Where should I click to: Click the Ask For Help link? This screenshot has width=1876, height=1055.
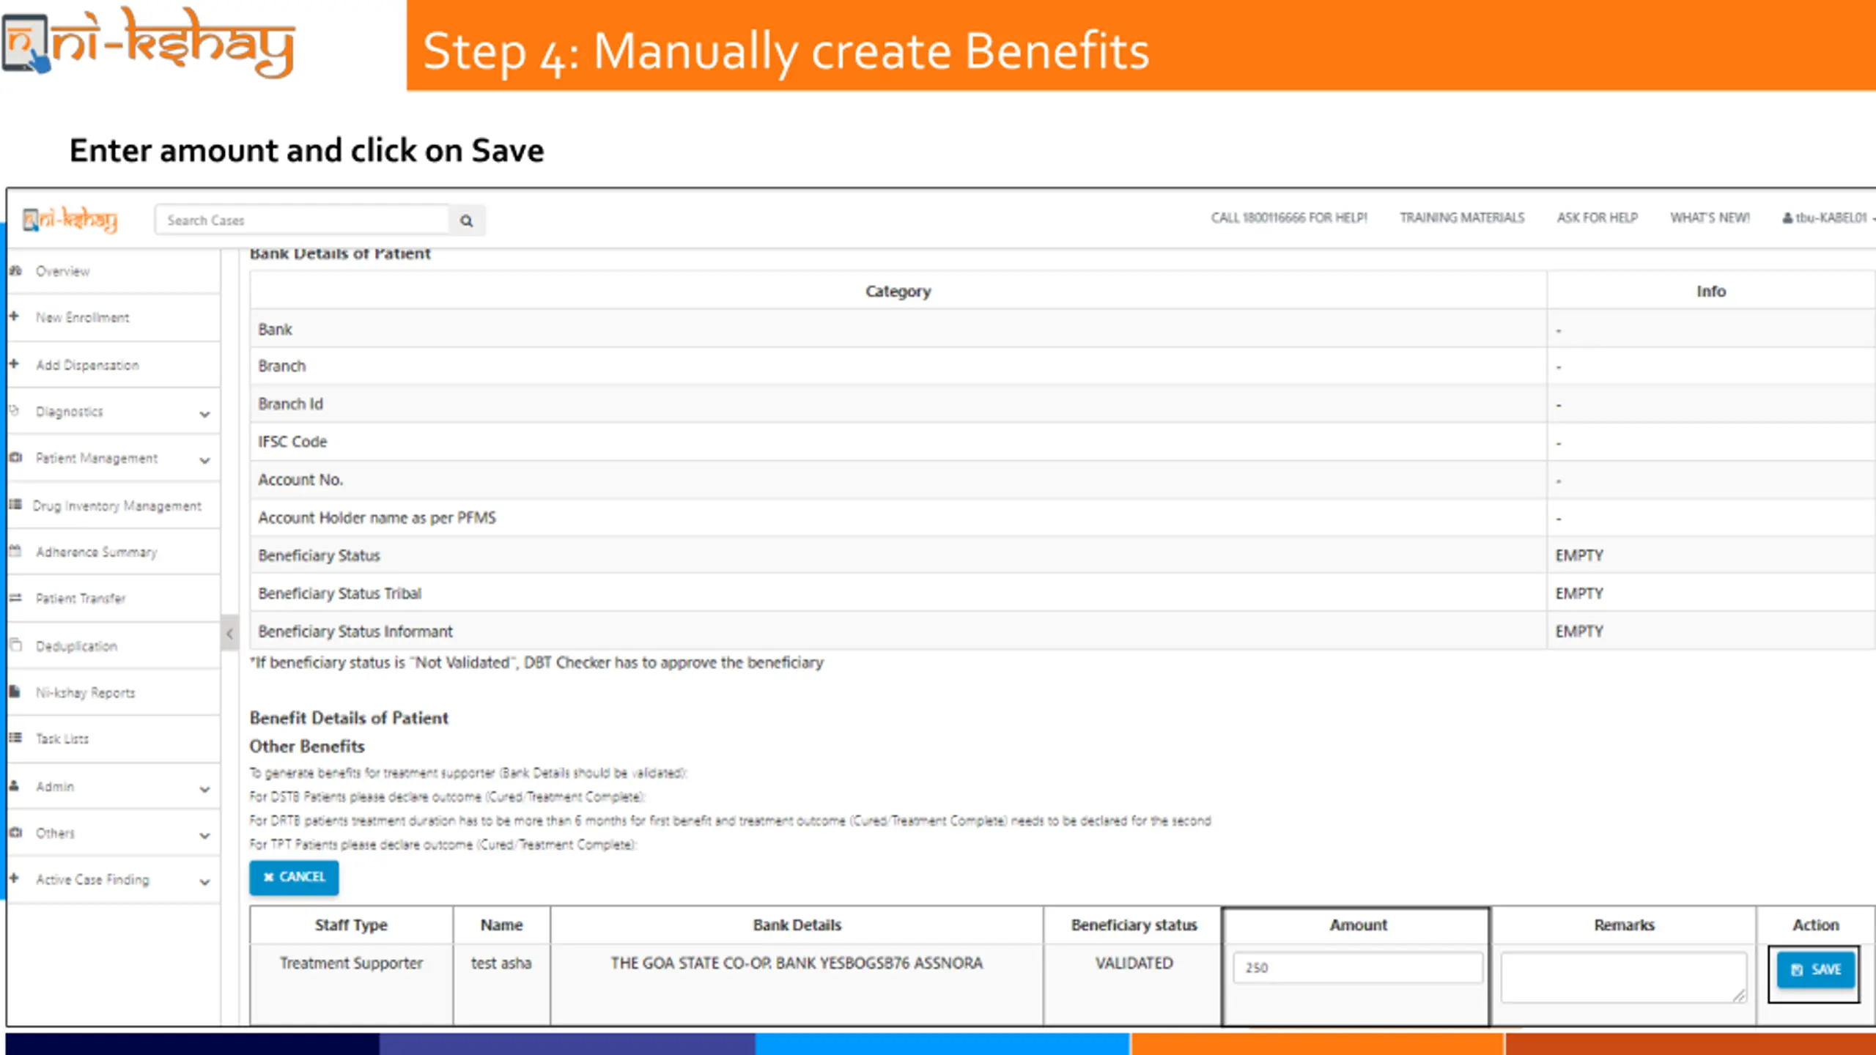pos(1598,218)
